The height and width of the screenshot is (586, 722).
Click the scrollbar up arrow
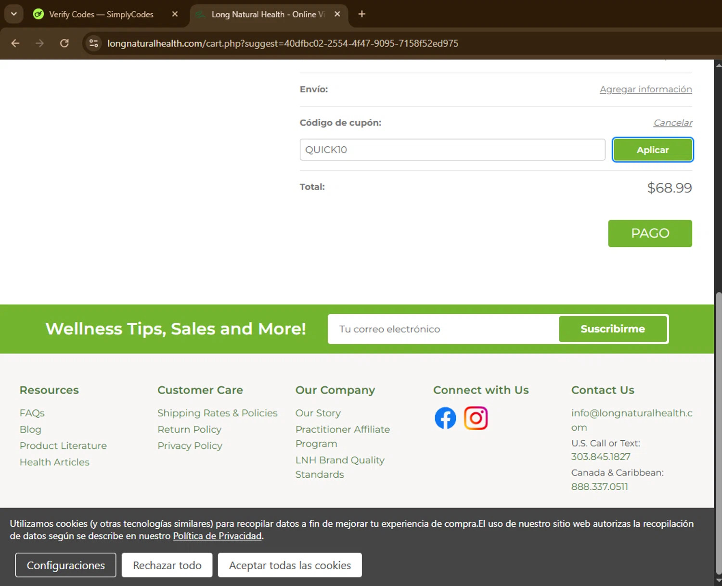(x=718, y=64)
